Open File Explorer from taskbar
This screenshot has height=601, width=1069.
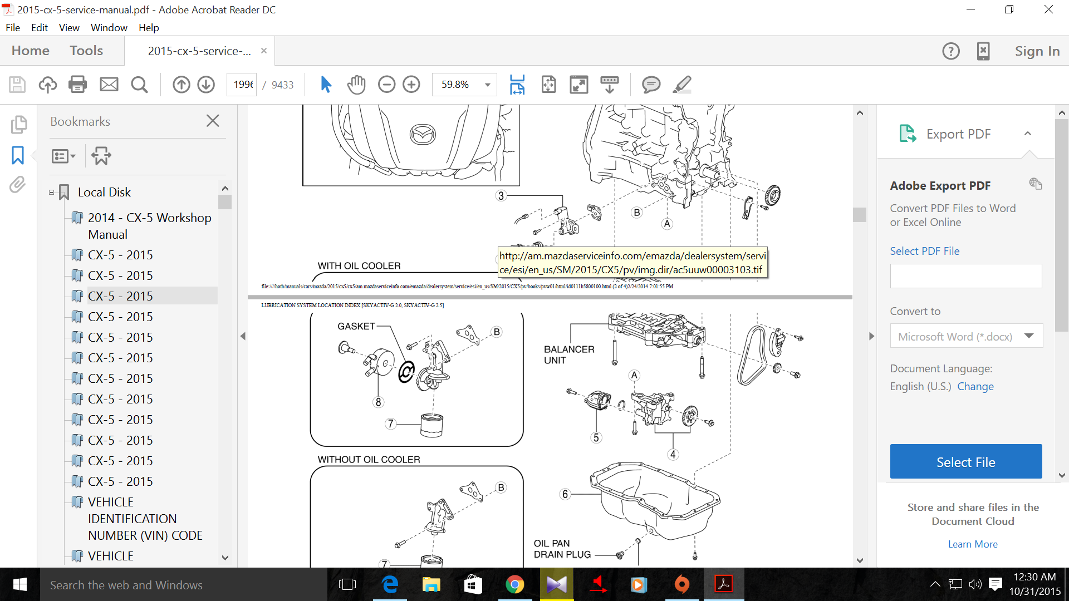(431, 584)
